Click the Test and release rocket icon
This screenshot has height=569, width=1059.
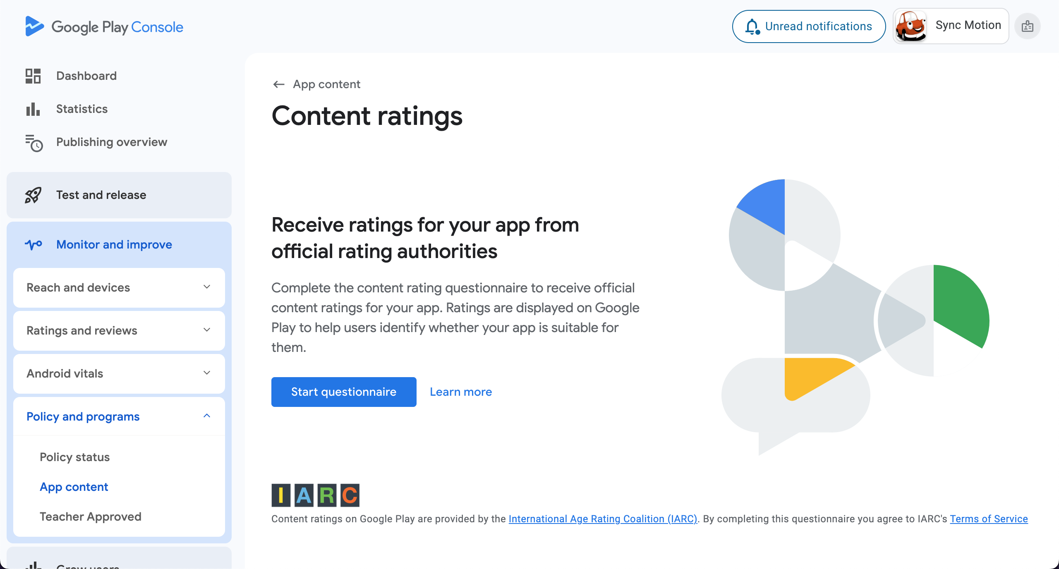(33, 195)
